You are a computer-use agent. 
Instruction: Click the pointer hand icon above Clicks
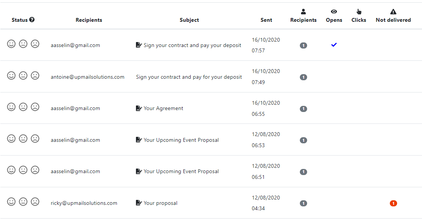pyautogui.click(x=359, y=11)
